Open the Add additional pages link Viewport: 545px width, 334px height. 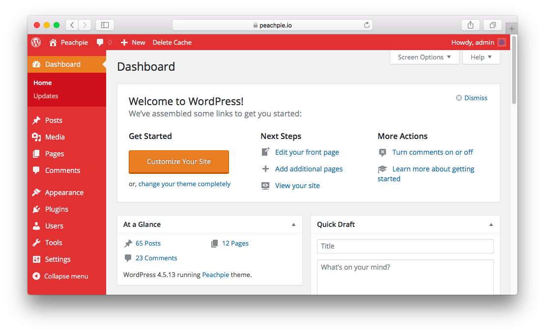pos(309,169)
